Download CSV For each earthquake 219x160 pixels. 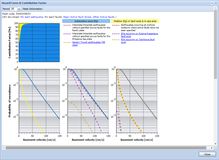pyautogui.click(x=32, y=17)
